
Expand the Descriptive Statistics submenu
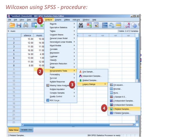pyautogui.click(x=61, y=27)
